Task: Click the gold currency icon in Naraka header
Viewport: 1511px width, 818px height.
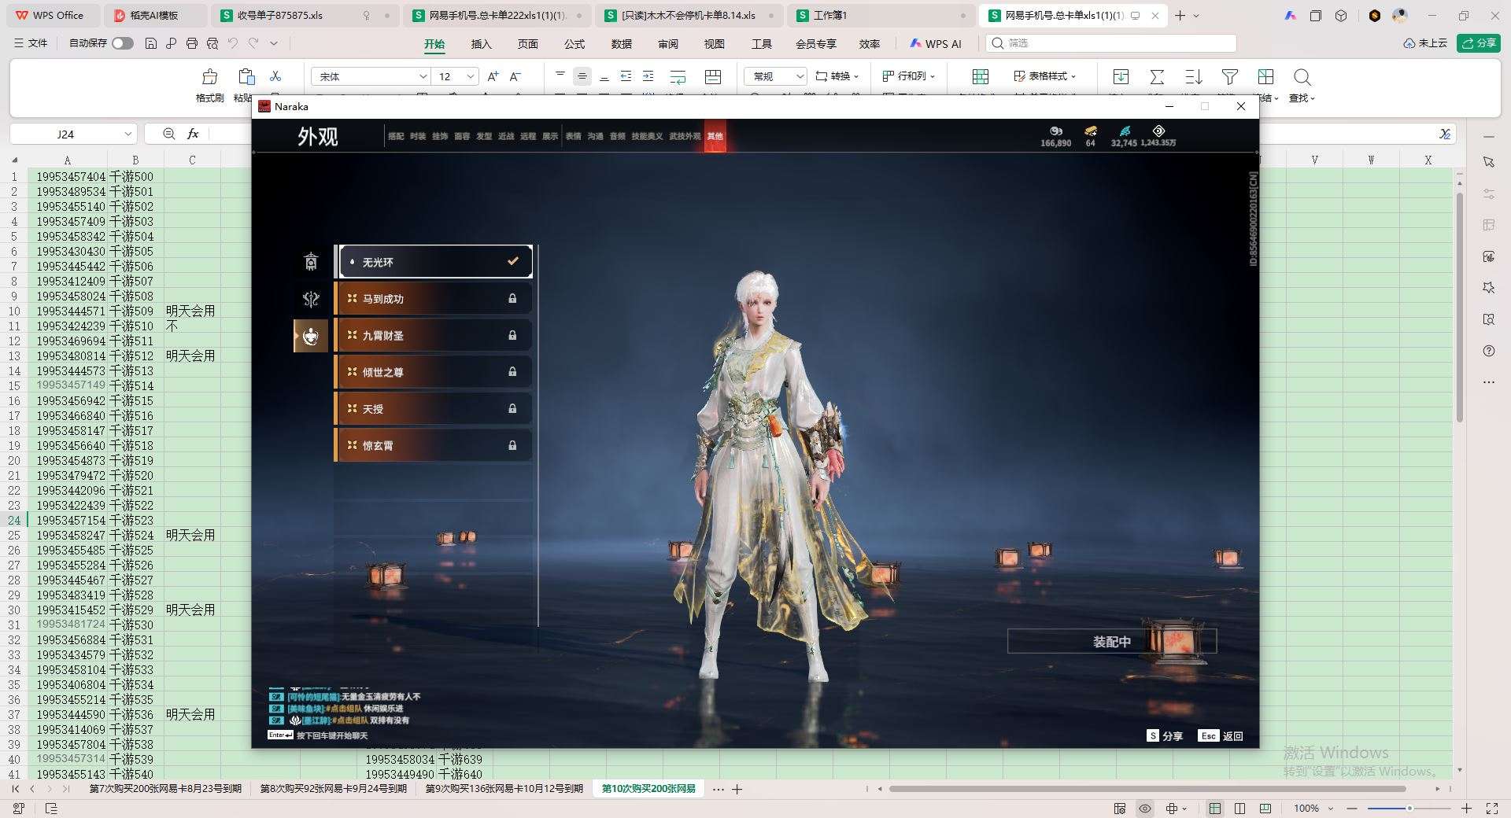Action: point(1090,131)
